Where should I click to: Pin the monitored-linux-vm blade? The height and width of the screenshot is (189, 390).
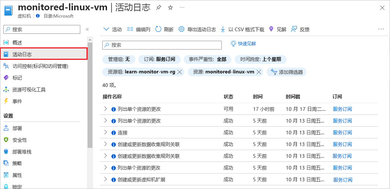[x=158, y=8]
